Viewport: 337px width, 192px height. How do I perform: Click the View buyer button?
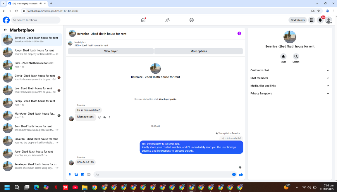point(111,51)
